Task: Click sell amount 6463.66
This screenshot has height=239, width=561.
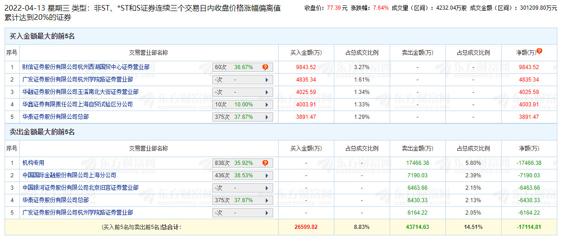Action: pyautogui.click(x=417, y=188)
